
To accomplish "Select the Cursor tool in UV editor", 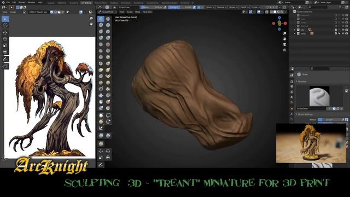I will click(x=5, y=26).
